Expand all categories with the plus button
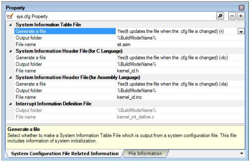This screenshot has height=163, width=250. pos(241,16)
